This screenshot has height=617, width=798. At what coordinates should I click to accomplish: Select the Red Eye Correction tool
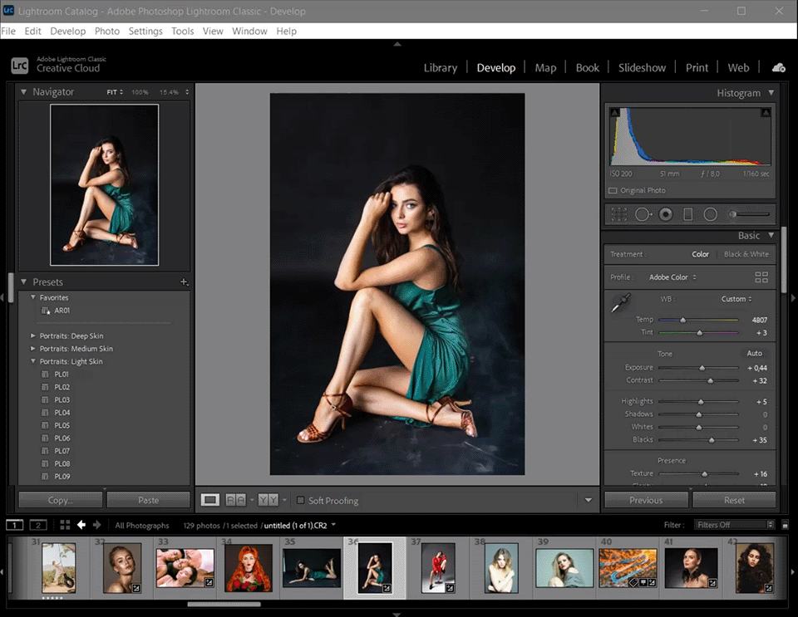pos(665,214)
